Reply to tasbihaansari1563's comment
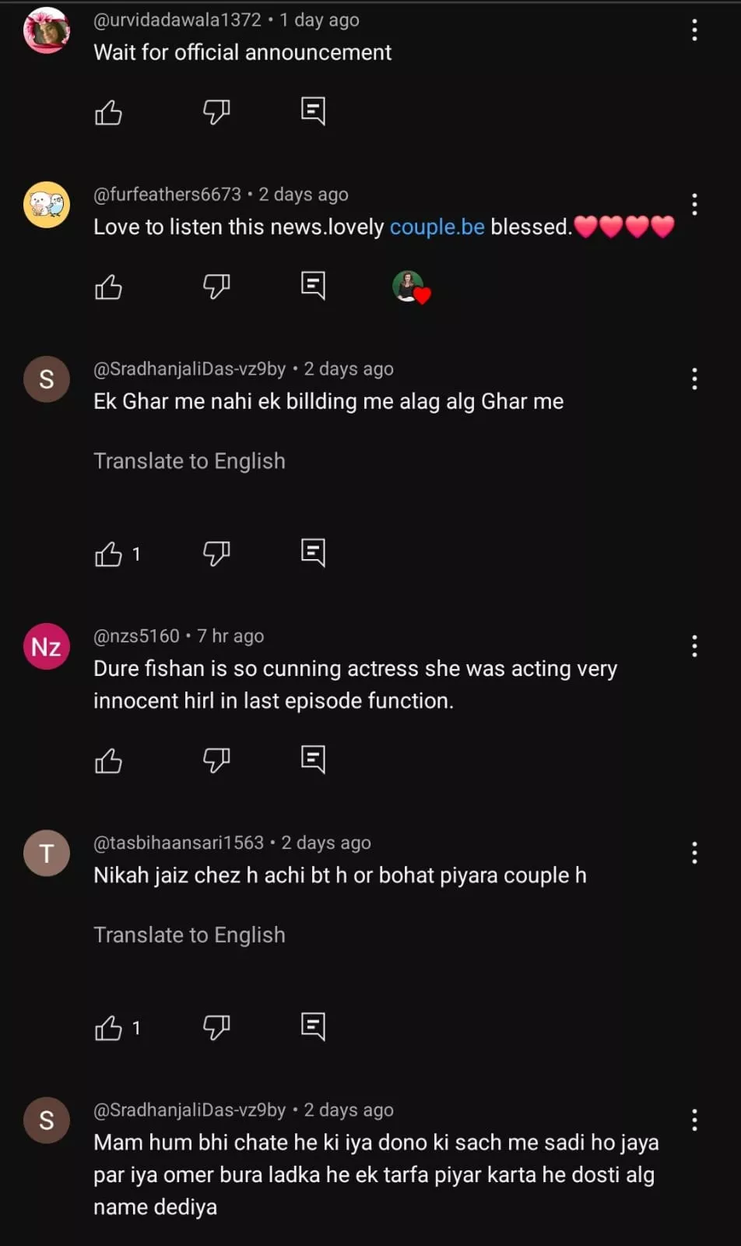Screen dimensions: 741x1246 (x=313, y=1026)
